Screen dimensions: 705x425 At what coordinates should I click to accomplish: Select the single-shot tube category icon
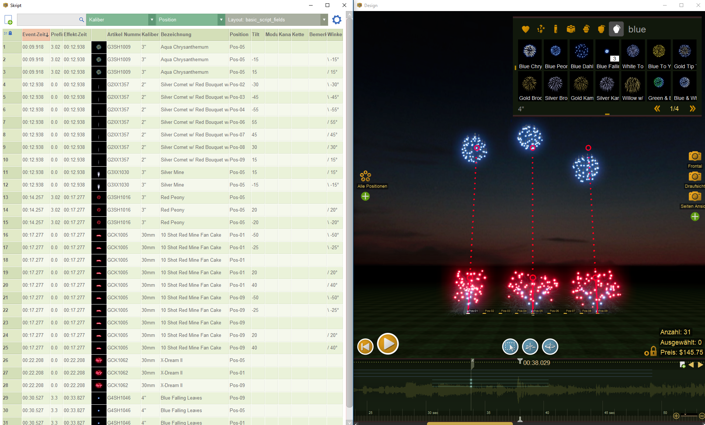tap(556, 29)
